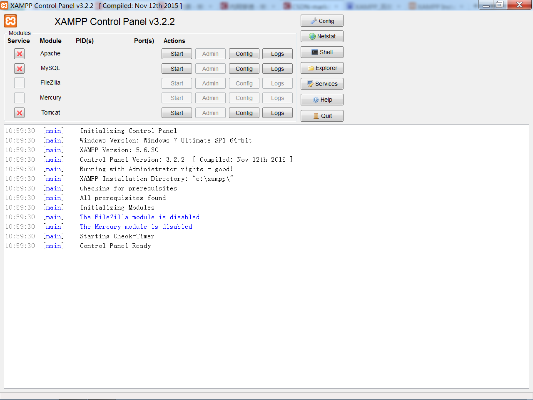Toggle Mercury service checkbox
Viewport: 533px width, 400px height.
click(x=19, y=98)
